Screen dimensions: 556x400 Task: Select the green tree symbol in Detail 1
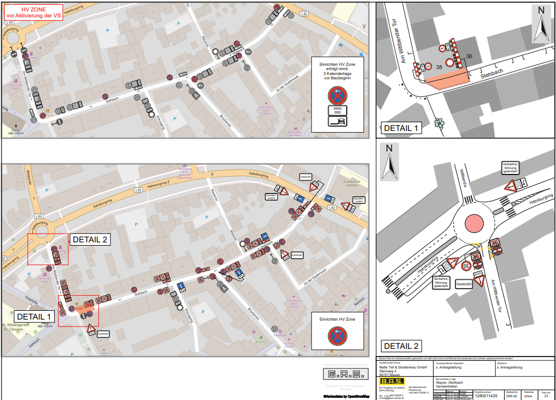pyautogui.click(x=439, y=123)
